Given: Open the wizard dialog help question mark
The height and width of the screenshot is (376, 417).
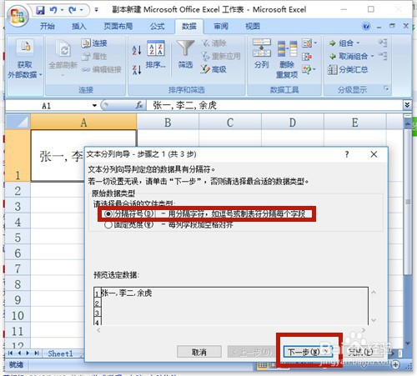Looking at the screenshot, I should [x=347, y=154].
